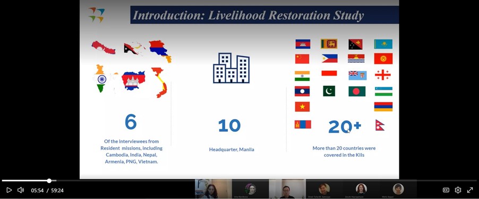Click the India-shaped map icon
Viewport: 479px width, 199px height.
102,78
